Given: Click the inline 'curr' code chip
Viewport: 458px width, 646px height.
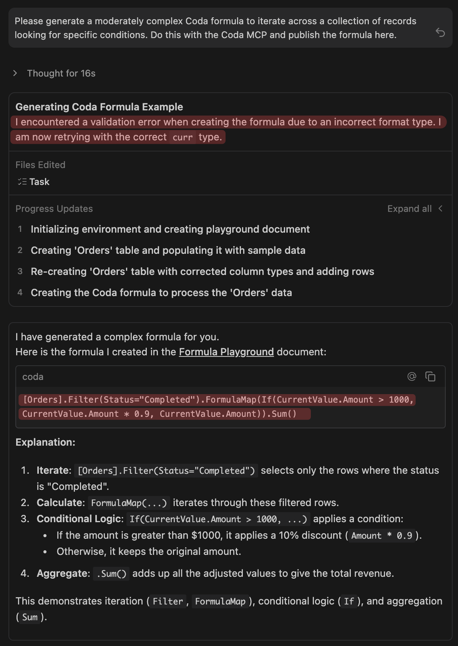Looking at the screenshot, I should pos(183,137).
